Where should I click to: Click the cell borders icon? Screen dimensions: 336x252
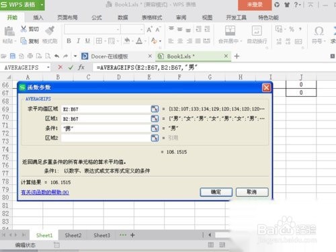coord(99,41)
